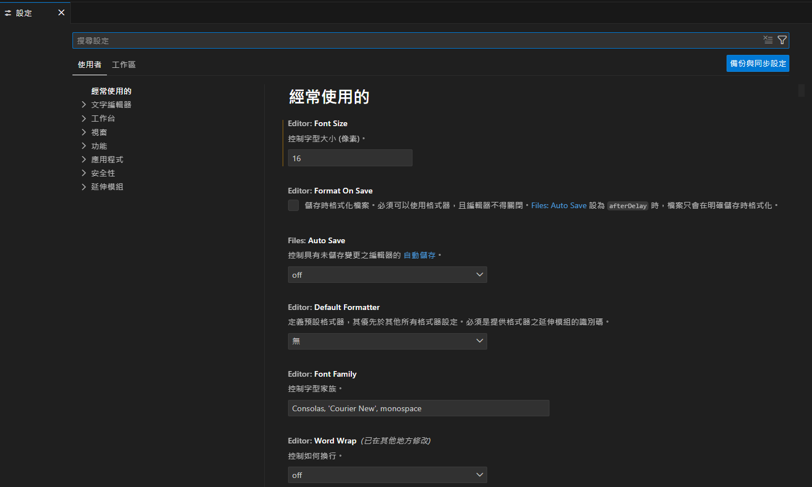
Task: Click the clear settings search input icon
Action: pyautogui.click(x=768, y=40)
